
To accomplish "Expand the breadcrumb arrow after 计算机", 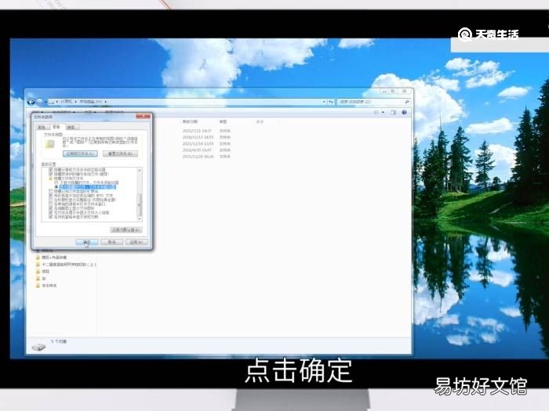I will (x=75, y=102).
